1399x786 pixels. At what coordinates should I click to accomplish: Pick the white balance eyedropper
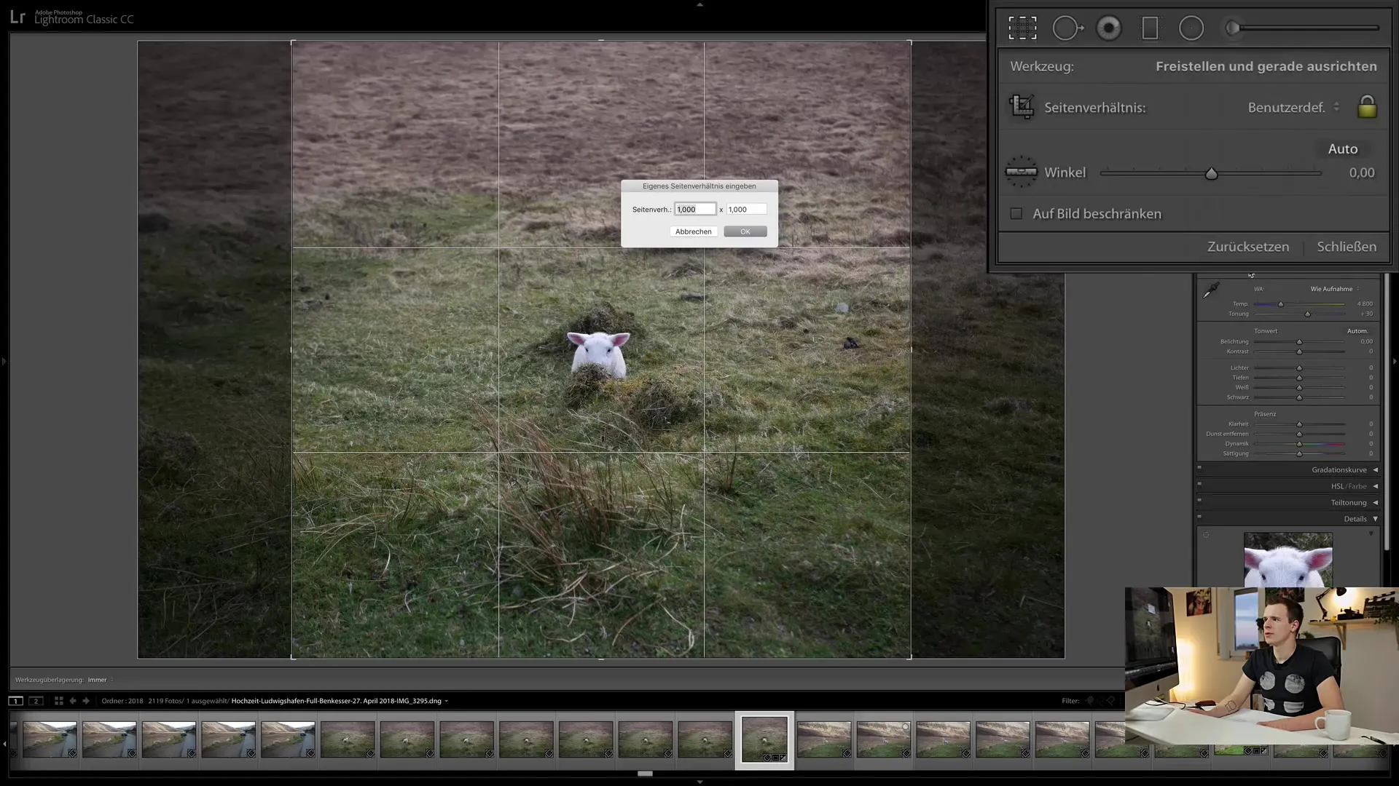tap(1210, 290)
